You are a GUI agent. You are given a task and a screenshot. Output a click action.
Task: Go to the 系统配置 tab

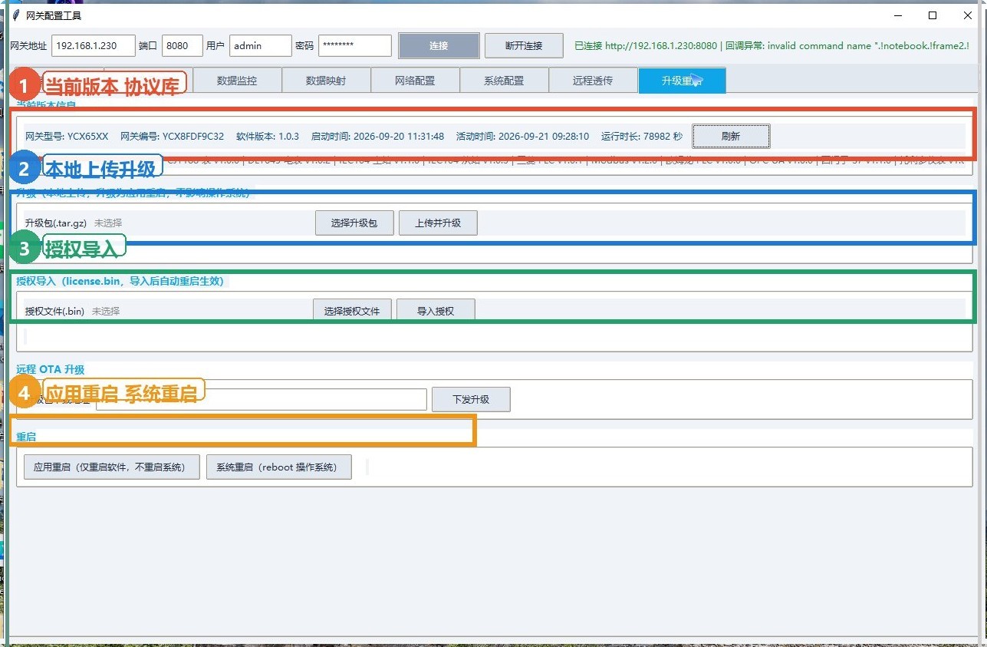pyautogui.click(x=504, y=81)
